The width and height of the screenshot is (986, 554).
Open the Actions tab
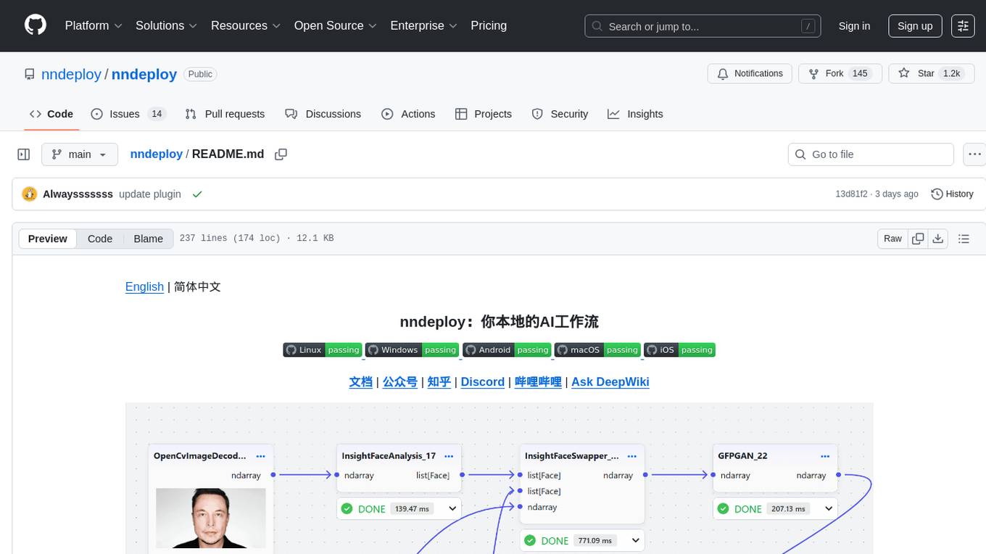(408, 114)
